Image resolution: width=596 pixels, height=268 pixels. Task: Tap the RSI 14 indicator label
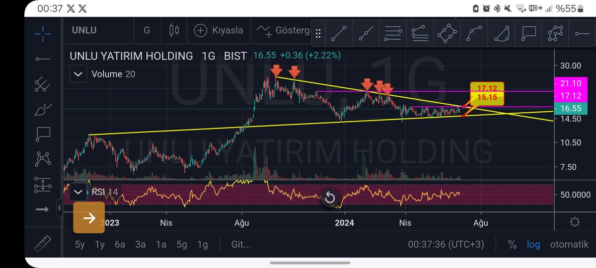pyautogui.click(x=105, y=192)
